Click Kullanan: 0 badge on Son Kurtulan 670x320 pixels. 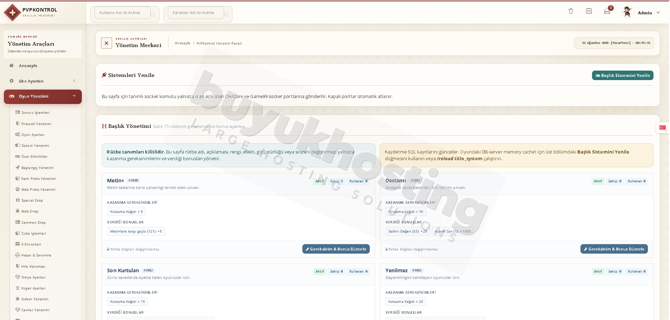coord(358,272)
